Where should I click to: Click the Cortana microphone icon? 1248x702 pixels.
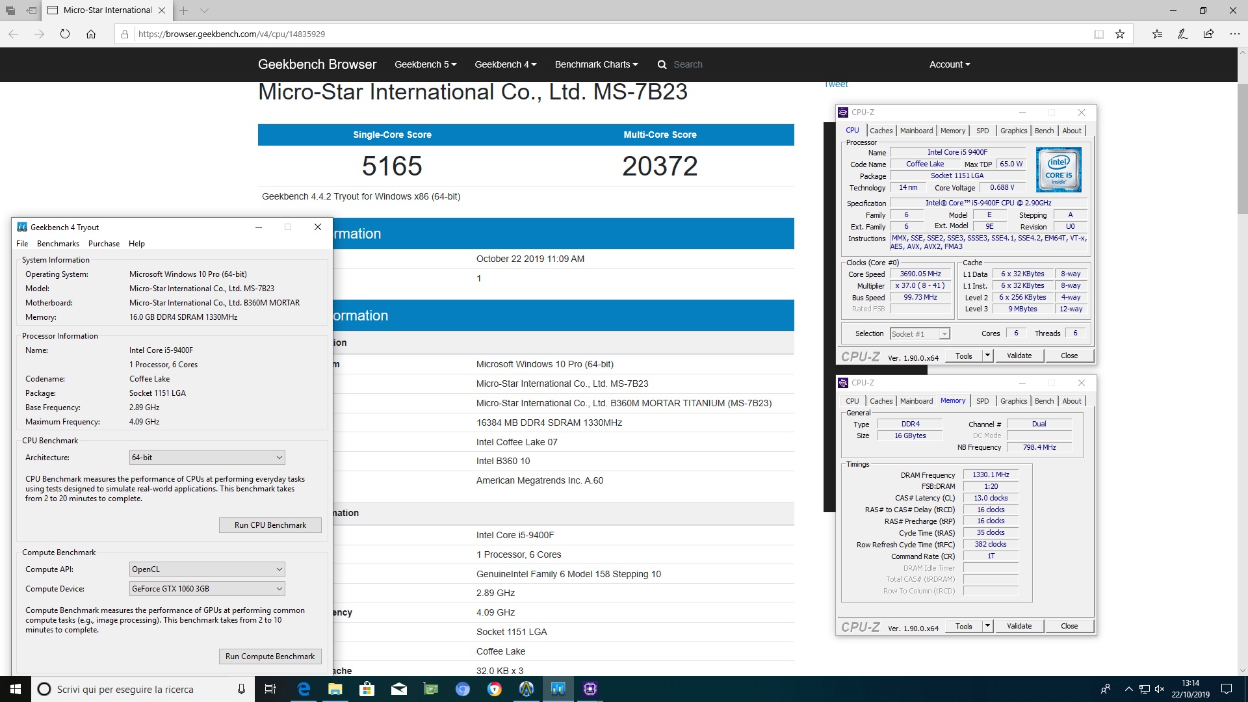[x=241, y=689]
